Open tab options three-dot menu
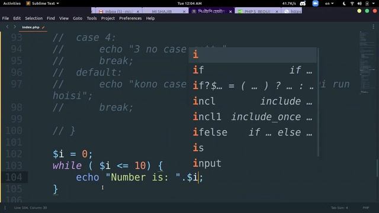 click(373, 27)
